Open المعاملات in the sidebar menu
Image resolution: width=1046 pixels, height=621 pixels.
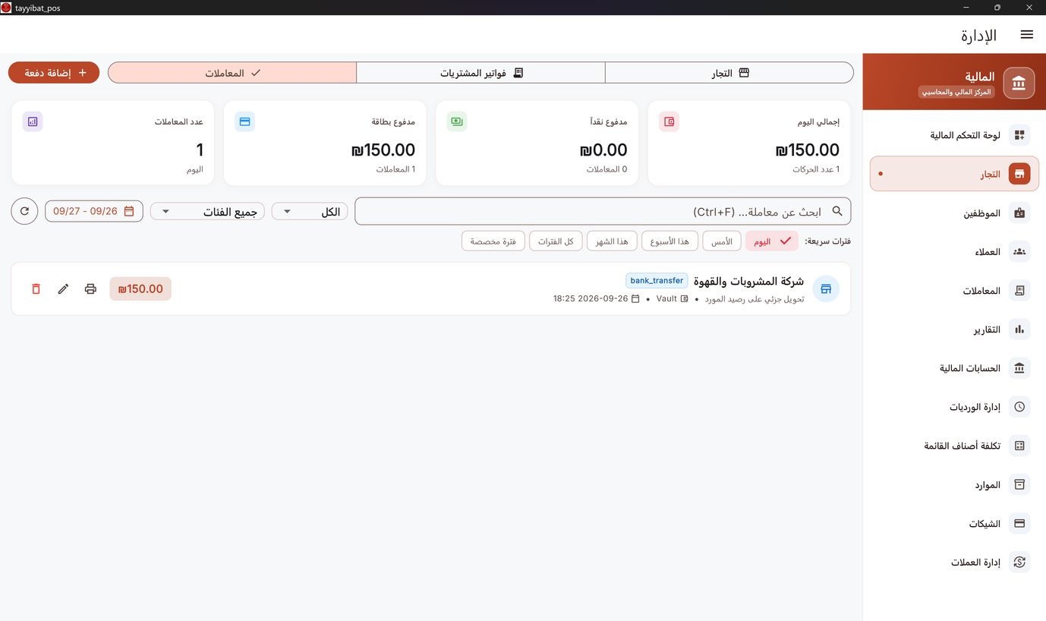click(954, 291)
